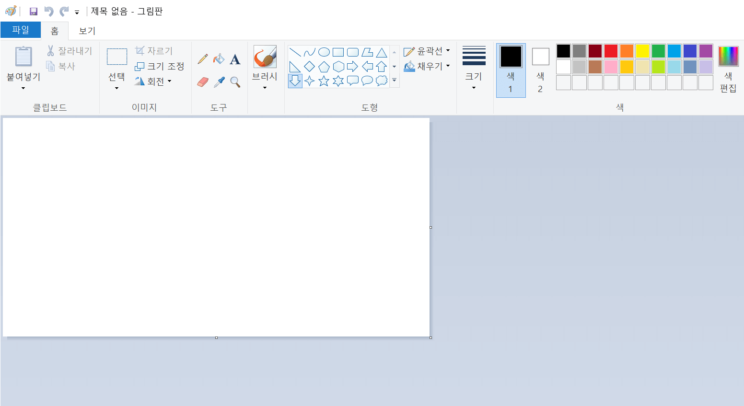
Task: Choose the Pentagon shape
Action: point(324,67)
